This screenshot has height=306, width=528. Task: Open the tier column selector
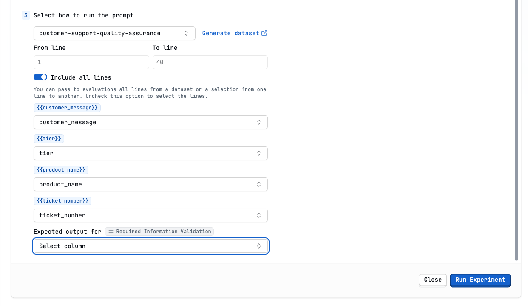click(150, 153)
